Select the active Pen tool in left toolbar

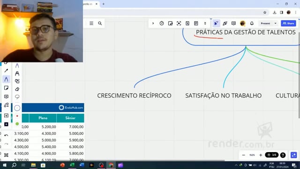click(6, 79)
